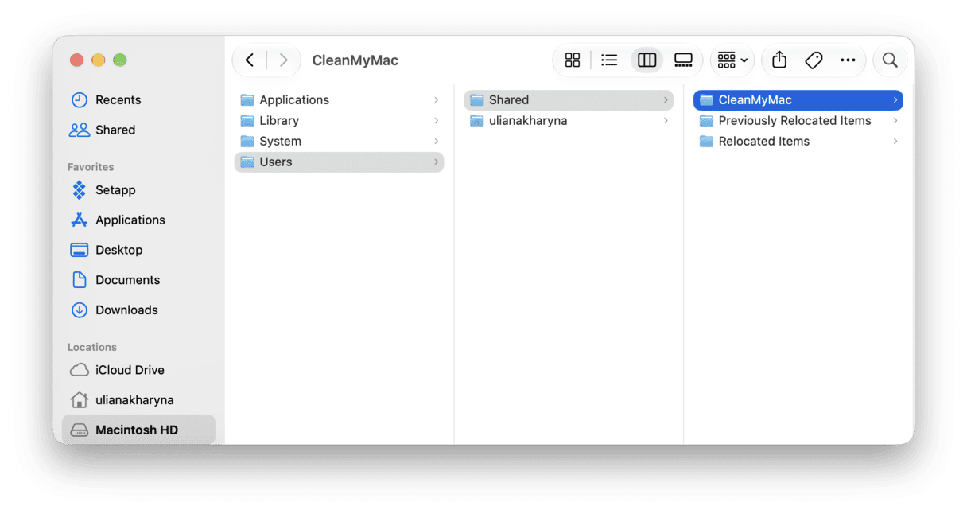The height and width of the screenshot is (514, 967).
Task: Click the Setapp icon in Favorites
Action: [79, 190]
